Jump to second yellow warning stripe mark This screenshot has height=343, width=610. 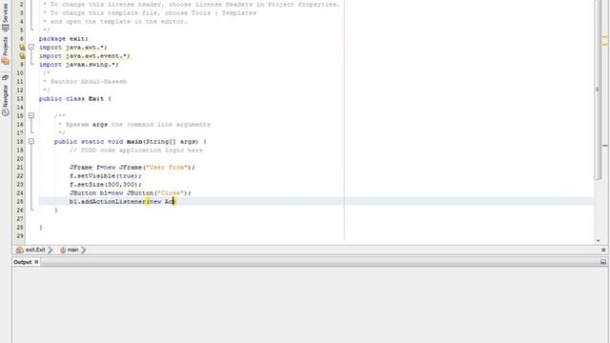605,45
